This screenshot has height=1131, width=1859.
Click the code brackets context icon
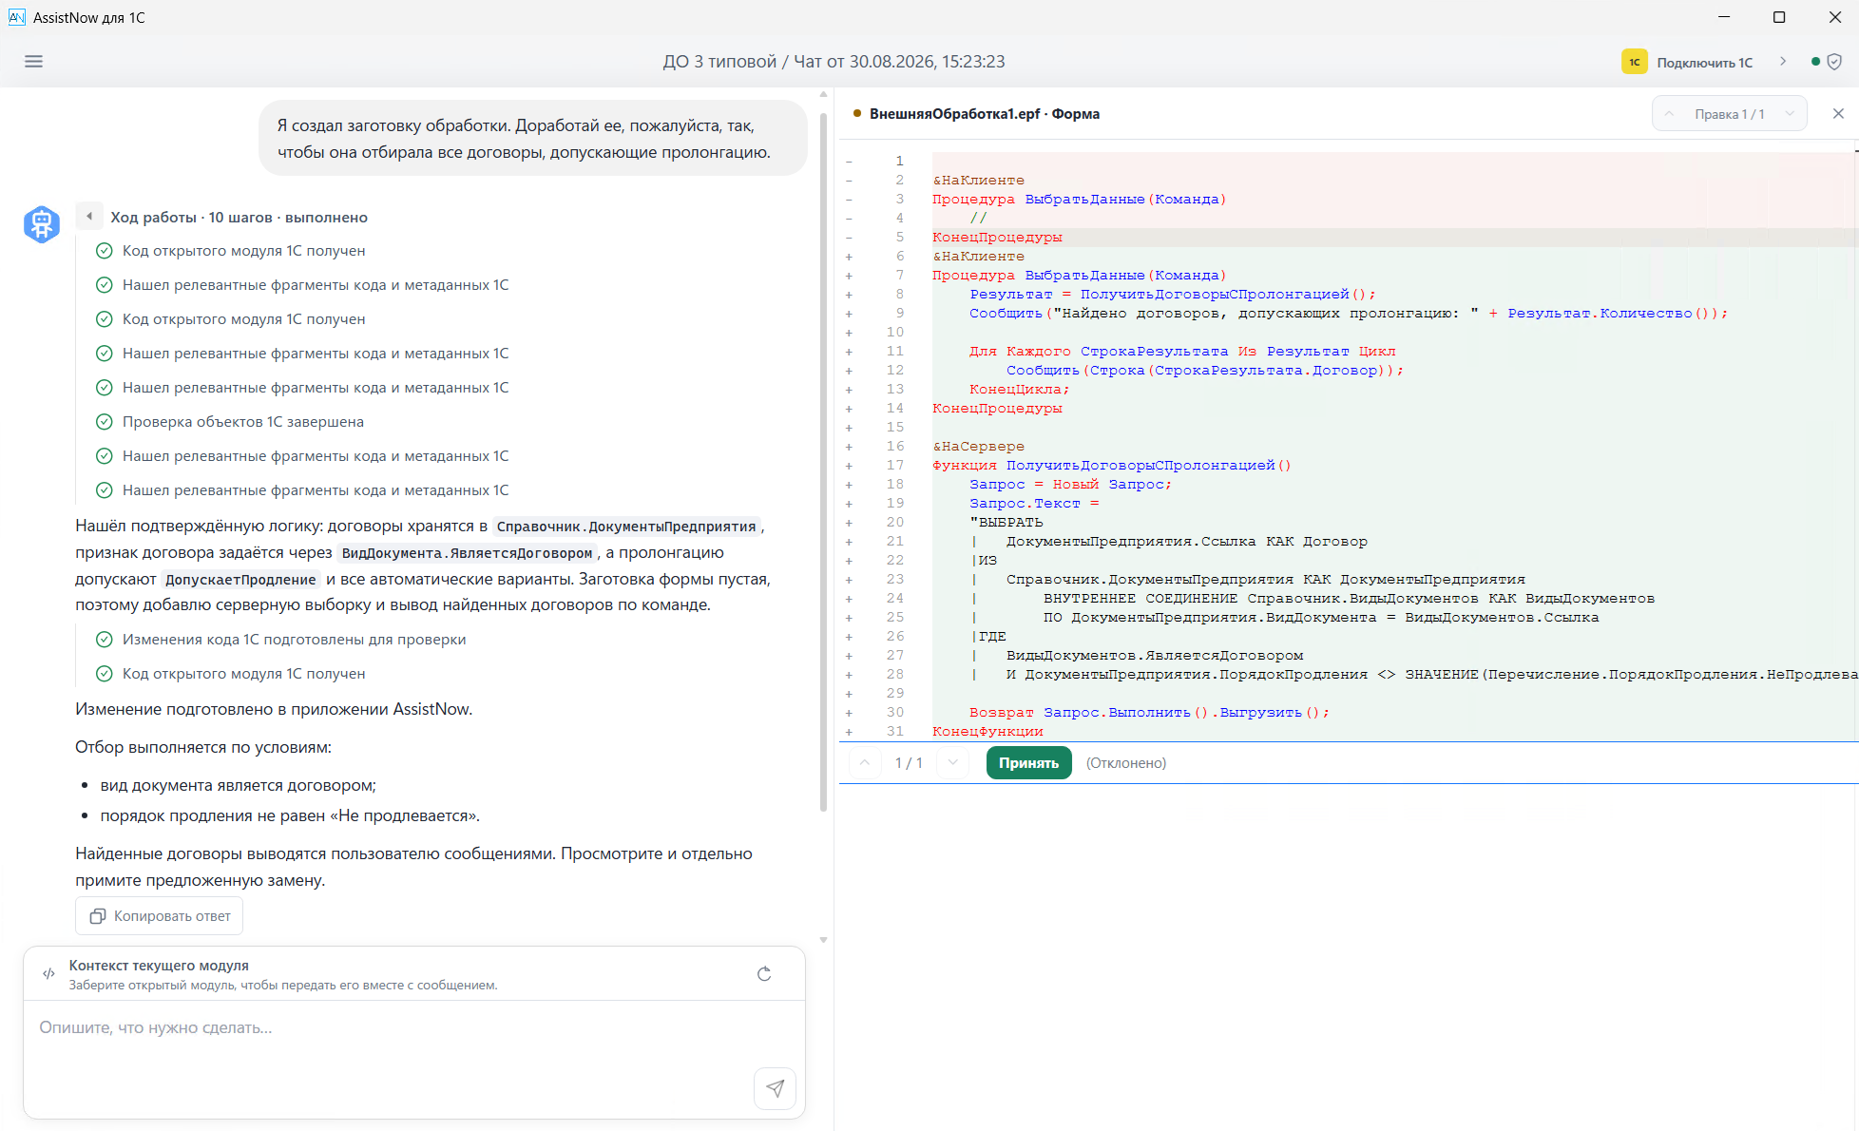tap(48, 974)
